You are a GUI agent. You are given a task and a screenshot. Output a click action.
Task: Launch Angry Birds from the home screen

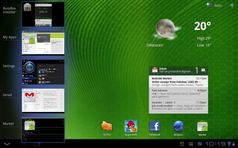click(131, 127)
